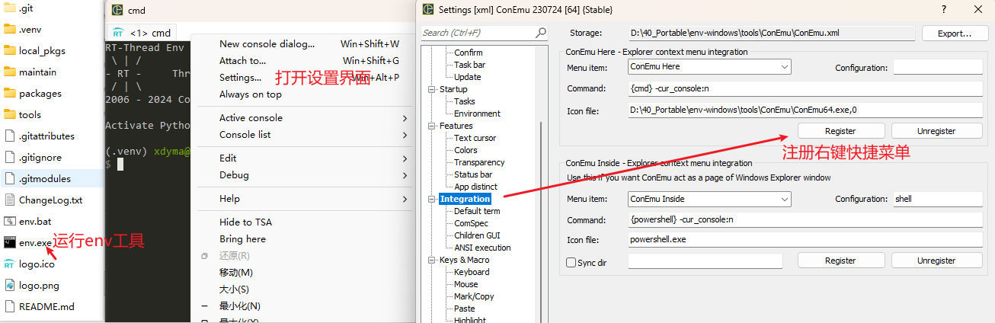Select the env.bat batch file icon
Viewport: 995px width, 323px height.
coord(9,222)
